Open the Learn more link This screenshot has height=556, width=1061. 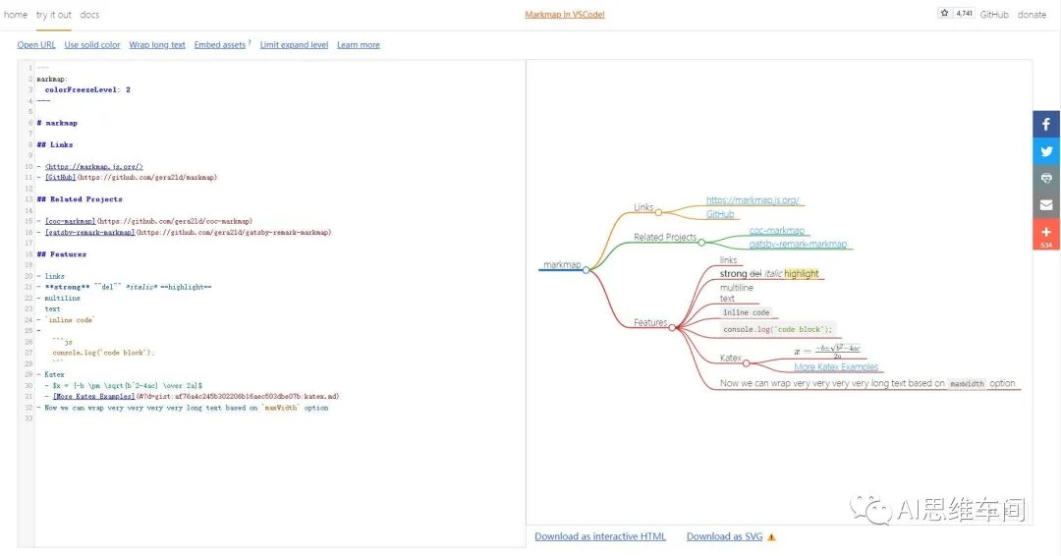tap(359, 44)
